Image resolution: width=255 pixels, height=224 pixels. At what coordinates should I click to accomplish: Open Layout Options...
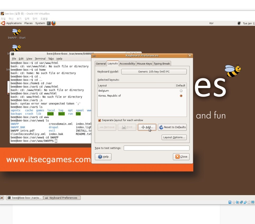tap(174, 137)
